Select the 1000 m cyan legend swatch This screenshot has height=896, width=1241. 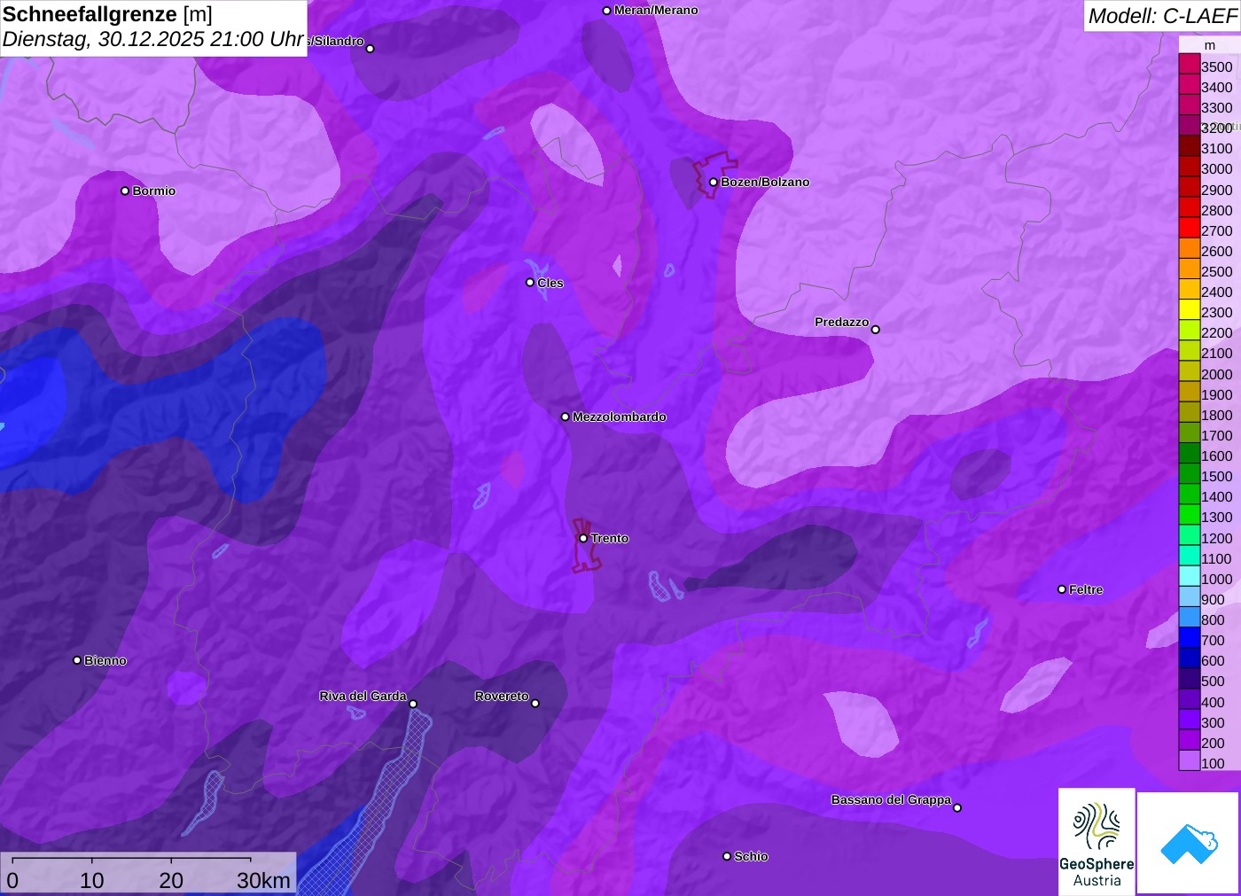click(x=1189, y=577)
